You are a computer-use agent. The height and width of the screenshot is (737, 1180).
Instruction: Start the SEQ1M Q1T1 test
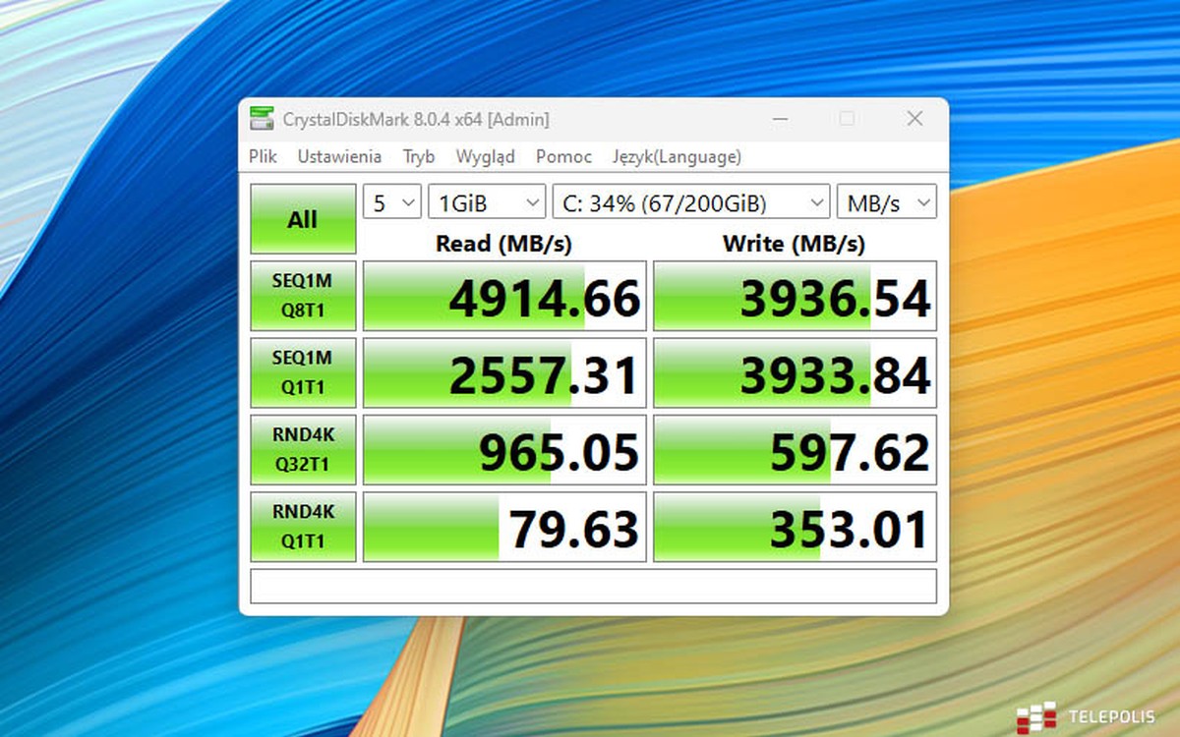(x=303, y=372)
